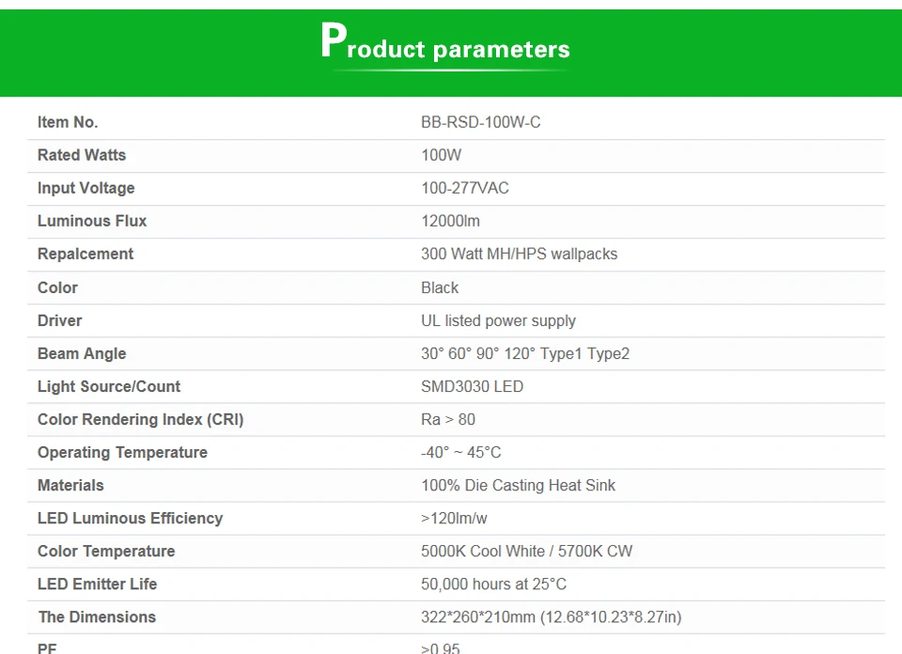
Task: Click the 50,000 hours at 25°C value
Action: (x=493, y=584)
